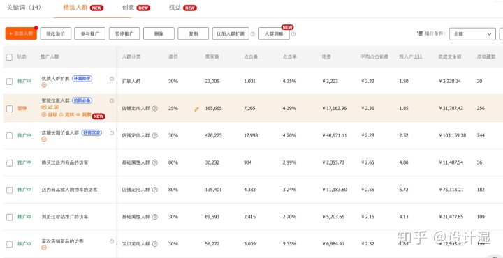Click the 好客沉淀 tag
The width and height of the screenshot is (503, 258).
click(92, 133)
